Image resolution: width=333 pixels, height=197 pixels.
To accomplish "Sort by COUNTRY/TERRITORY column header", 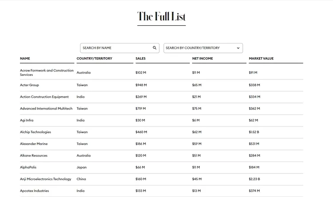I will pos(94,59).
